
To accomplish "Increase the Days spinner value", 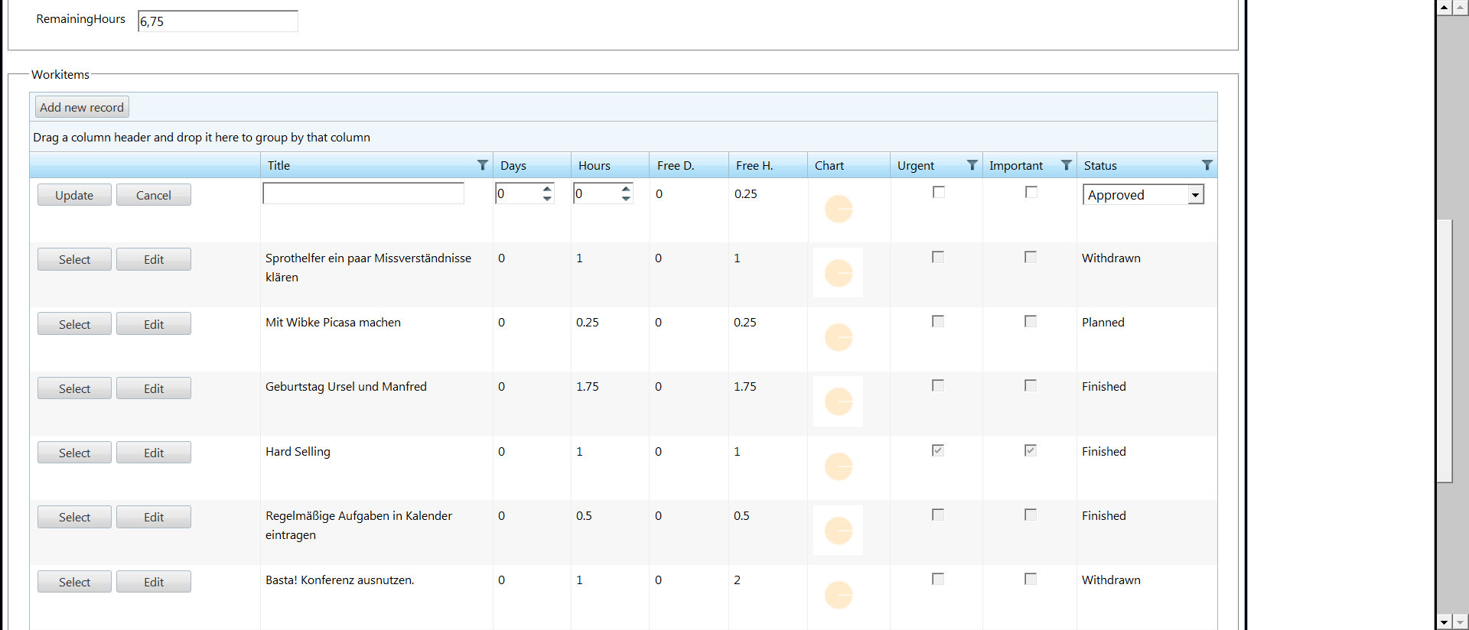I will point(547,188).
